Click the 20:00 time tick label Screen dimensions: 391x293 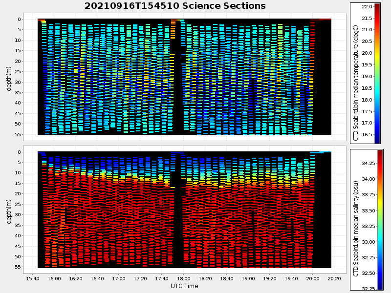313,278
